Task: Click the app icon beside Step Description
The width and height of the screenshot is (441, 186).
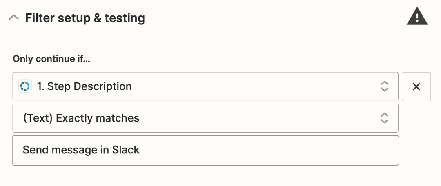Action: 25,86
